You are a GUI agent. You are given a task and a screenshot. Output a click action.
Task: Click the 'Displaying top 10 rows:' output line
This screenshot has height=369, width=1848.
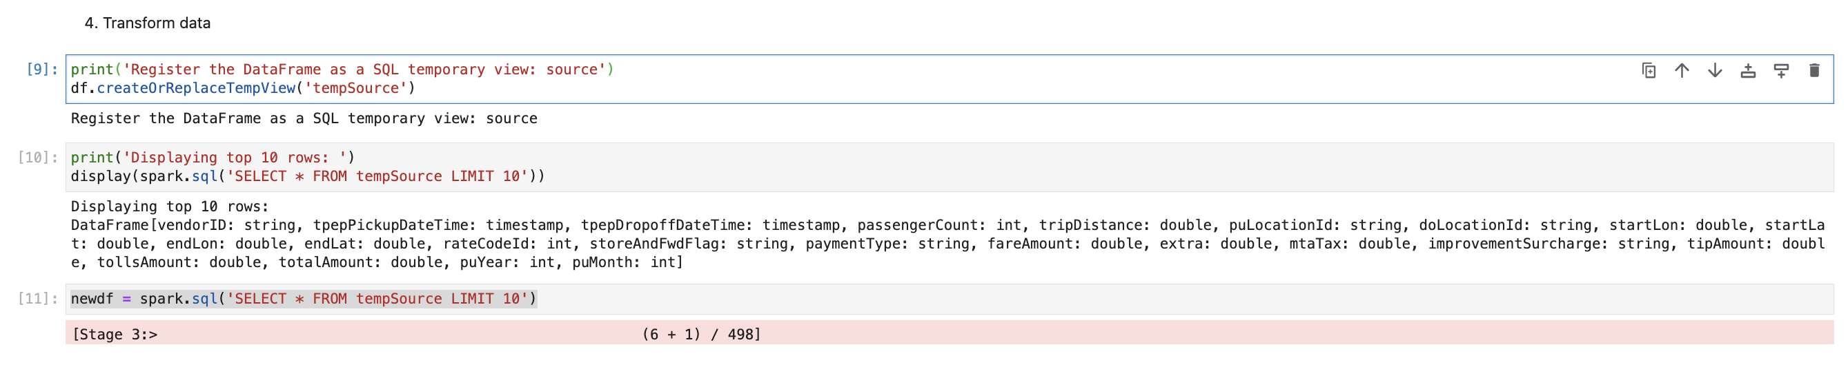pyautogui.click(x=169, y=207)
